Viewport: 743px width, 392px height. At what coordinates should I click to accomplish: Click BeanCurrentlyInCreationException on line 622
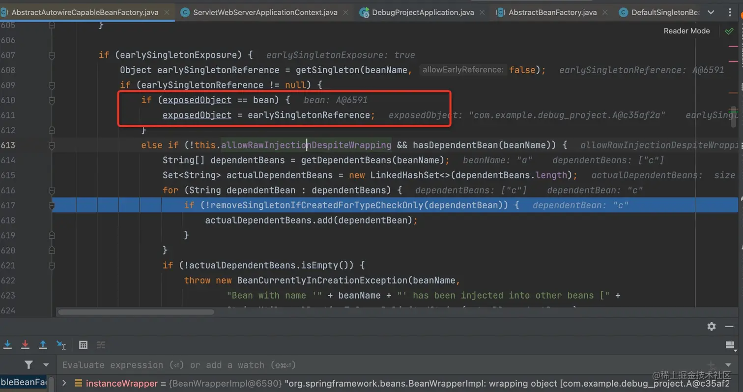coord(322,280)
